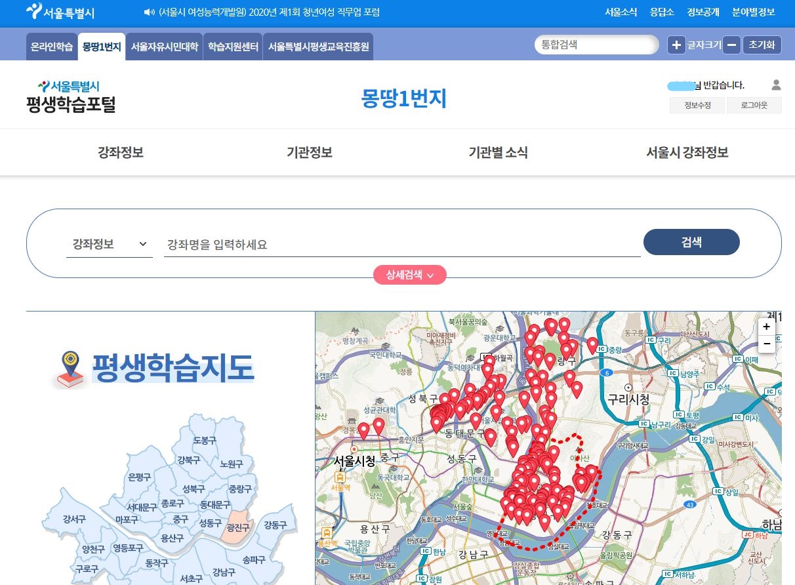
Task: Select 도봉구 district on Seoul map
Action: 204,441
